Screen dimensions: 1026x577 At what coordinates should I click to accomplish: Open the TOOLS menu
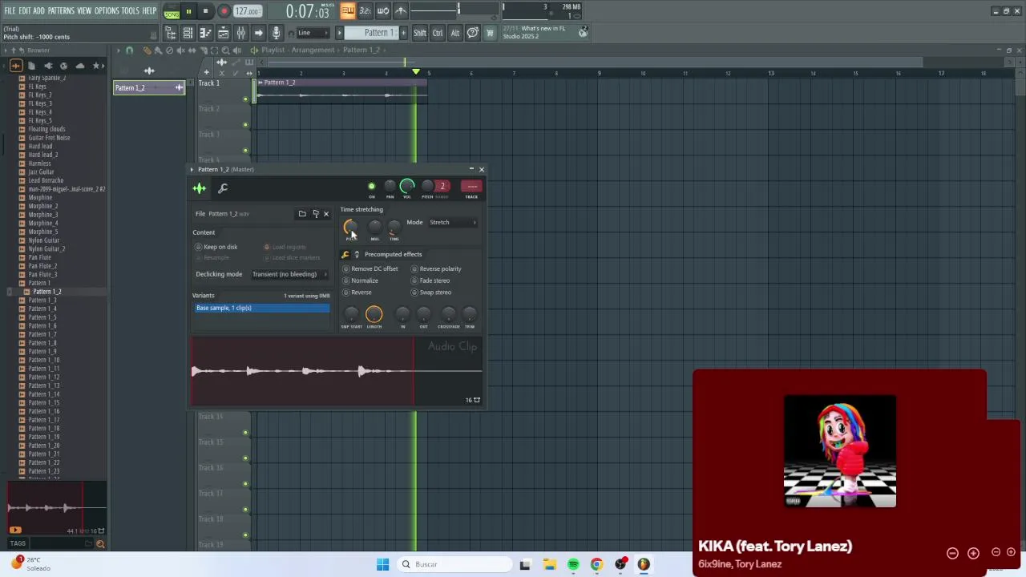[x=130, y=11]
